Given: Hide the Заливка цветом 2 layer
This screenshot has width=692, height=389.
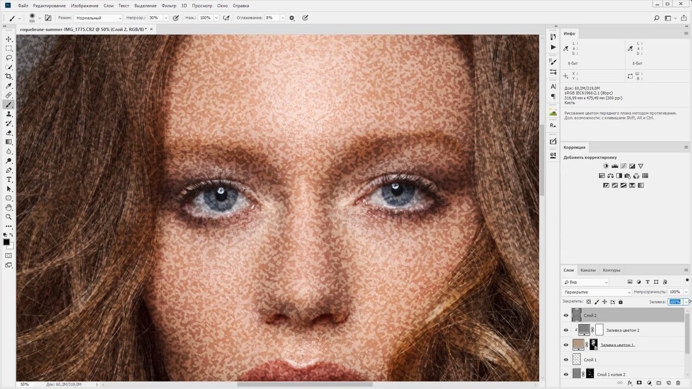Looking at the screenshot, I should pyautogui.click(x=566, y=330).
